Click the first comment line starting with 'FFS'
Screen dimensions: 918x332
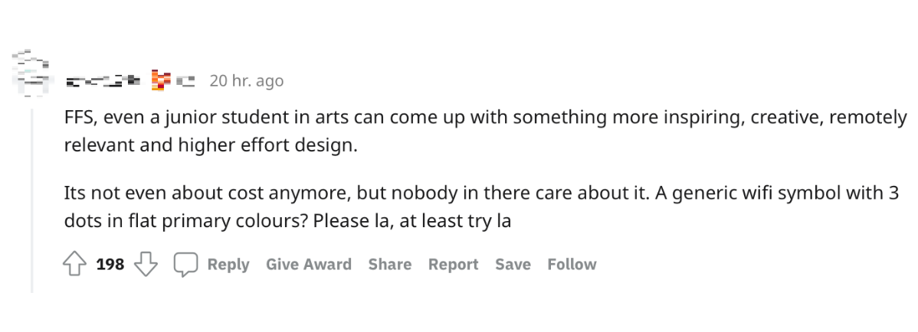tap(485, 118)
